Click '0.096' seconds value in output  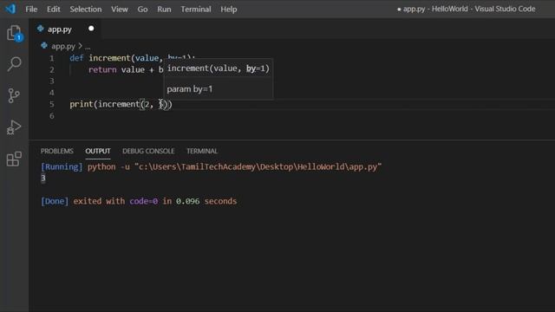187,201
